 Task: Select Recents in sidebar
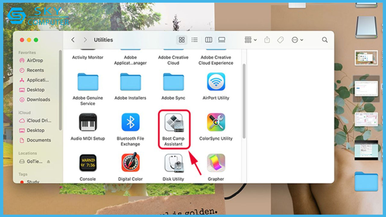point(35,70)
